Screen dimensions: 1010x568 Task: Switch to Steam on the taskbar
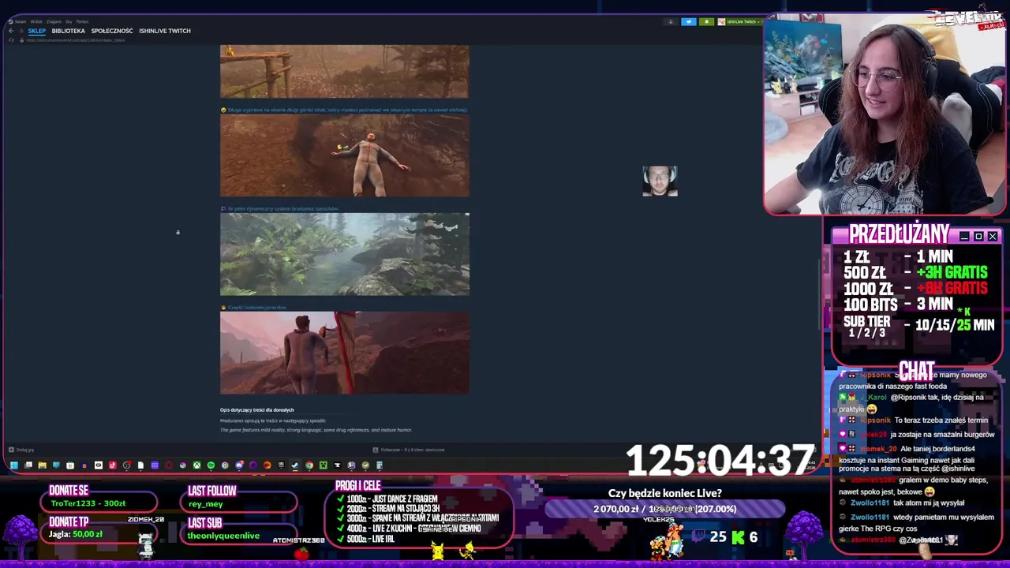(x=295, y=465)
